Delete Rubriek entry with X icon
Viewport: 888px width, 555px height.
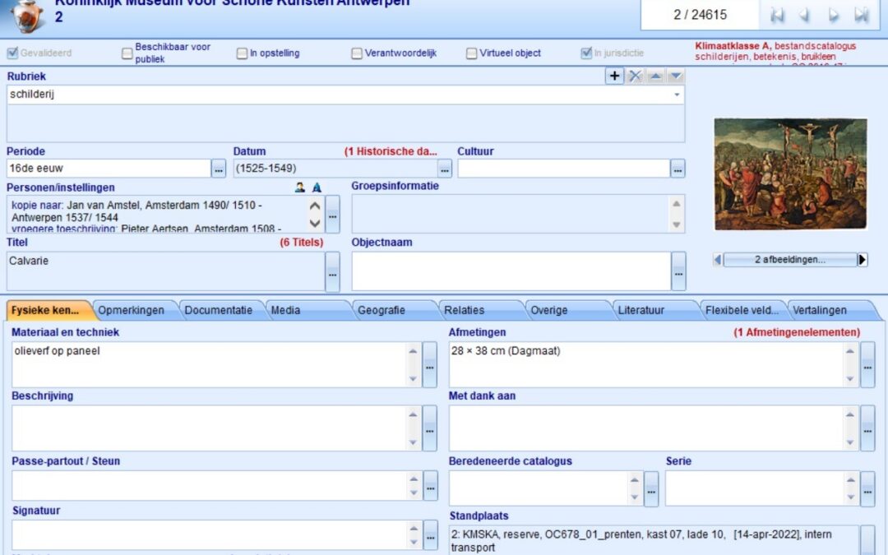point(636,76)
